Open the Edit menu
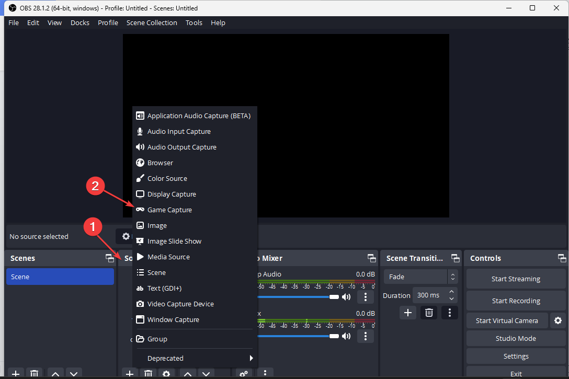Image resolution: width=569 pixels, height=379 pixels. pyautogui.click(x=33, y=22)
